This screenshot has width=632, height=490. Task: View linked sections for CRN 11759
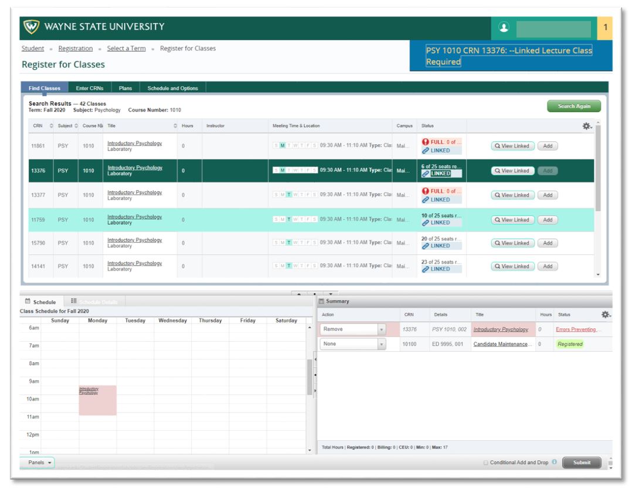[512, 220]
